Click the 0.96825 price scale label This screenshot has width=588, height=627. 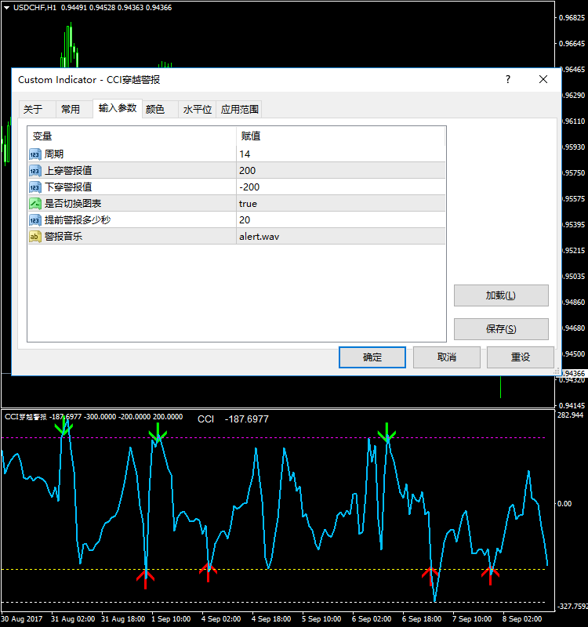[x=572, y=18]
